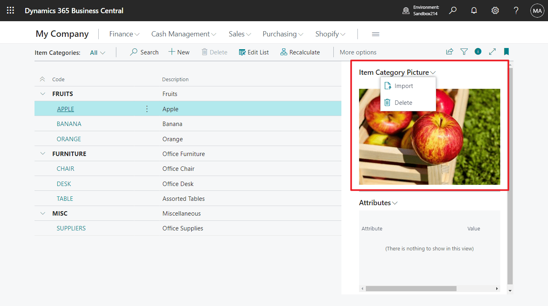Toggle the filter pane icon
Screen dimensions: 548x306
[x=464, y=52]
